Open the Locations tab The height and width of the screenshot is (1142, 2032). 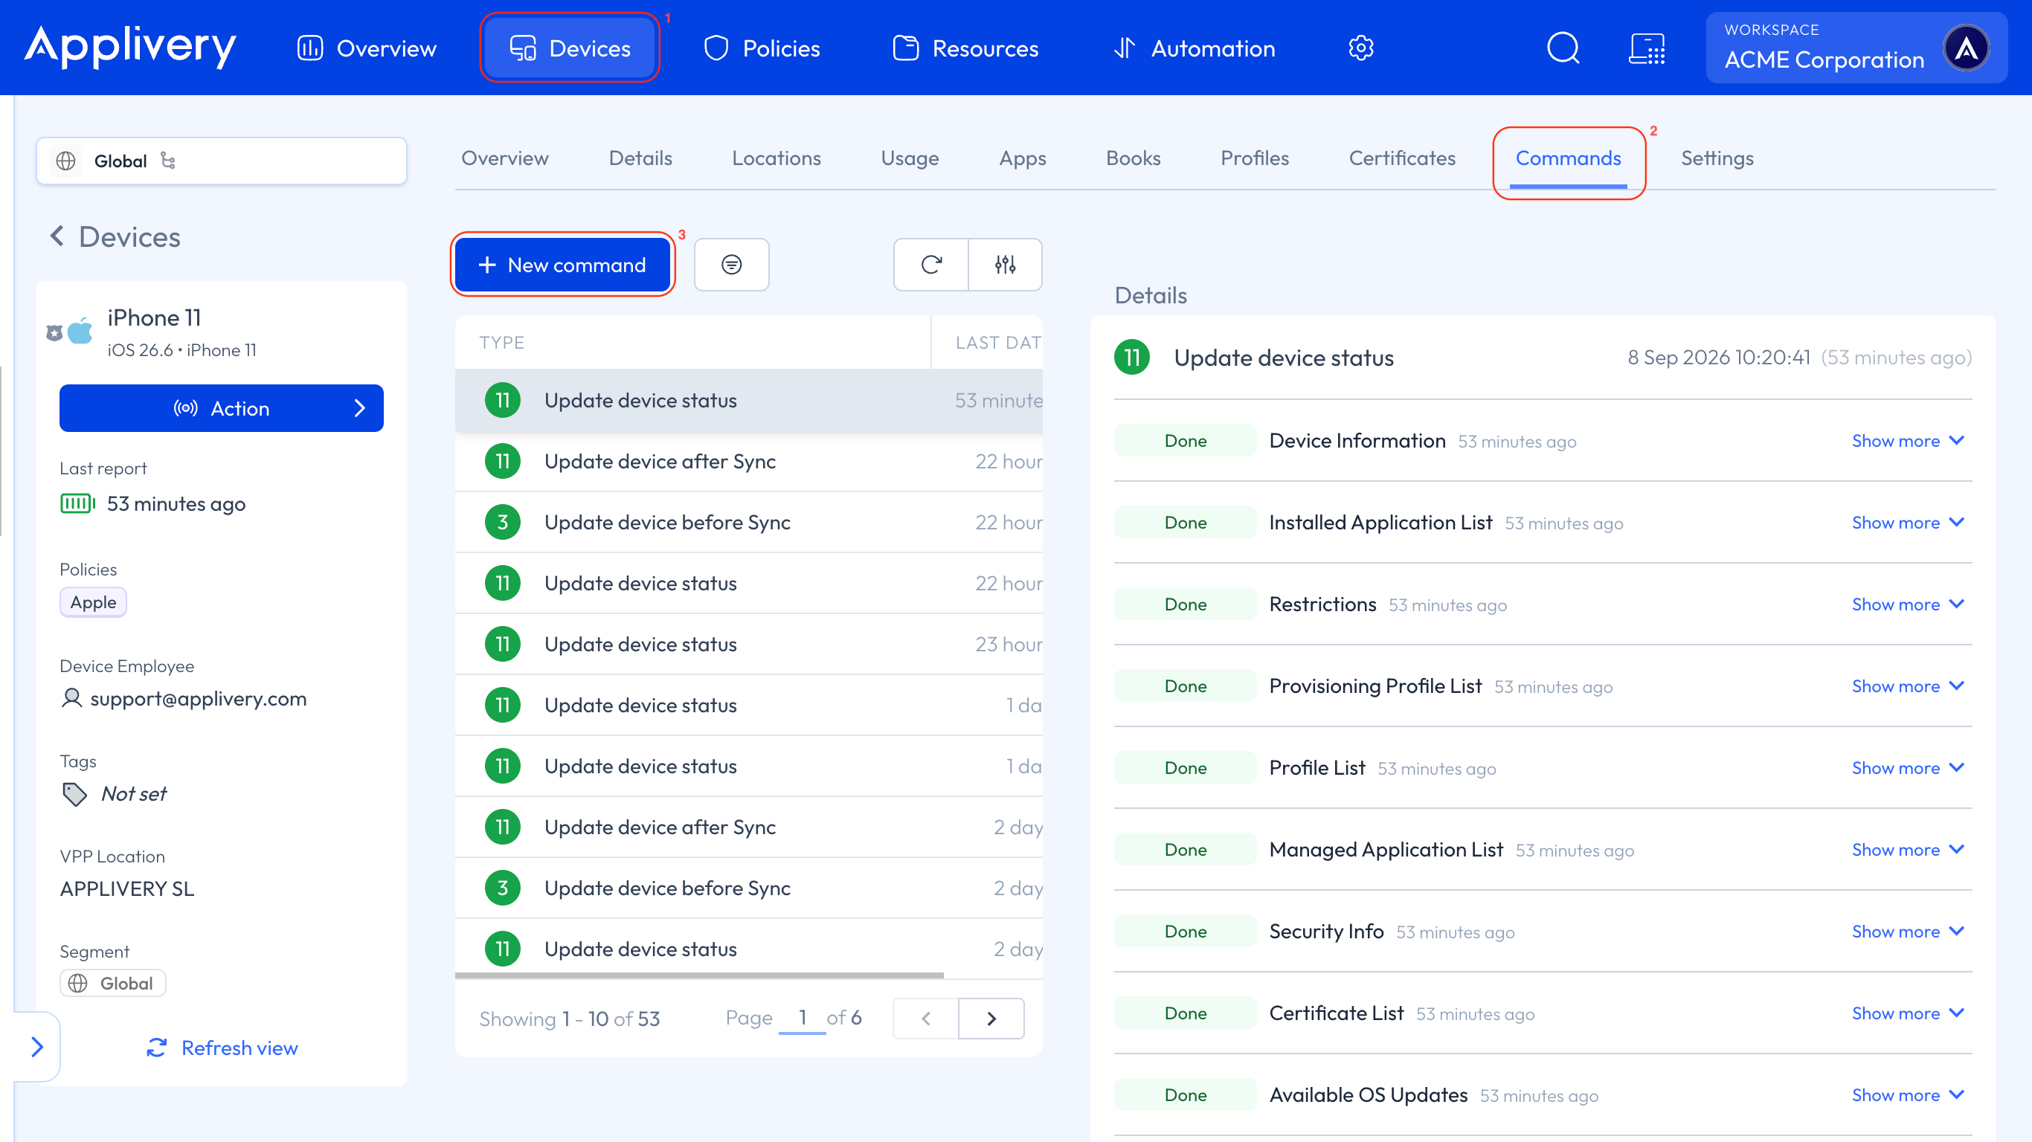coord(777,158)
